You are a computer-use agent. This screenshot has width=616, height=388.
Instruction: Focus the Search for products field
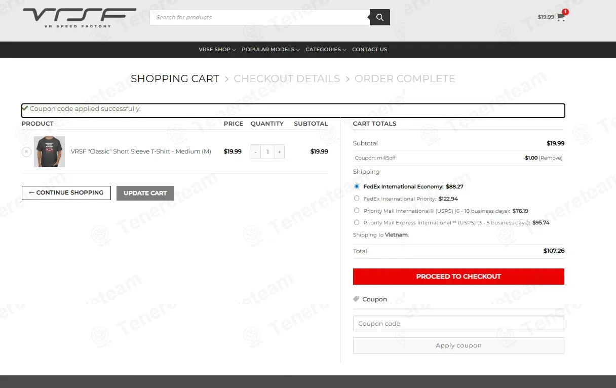coord(259,17)
